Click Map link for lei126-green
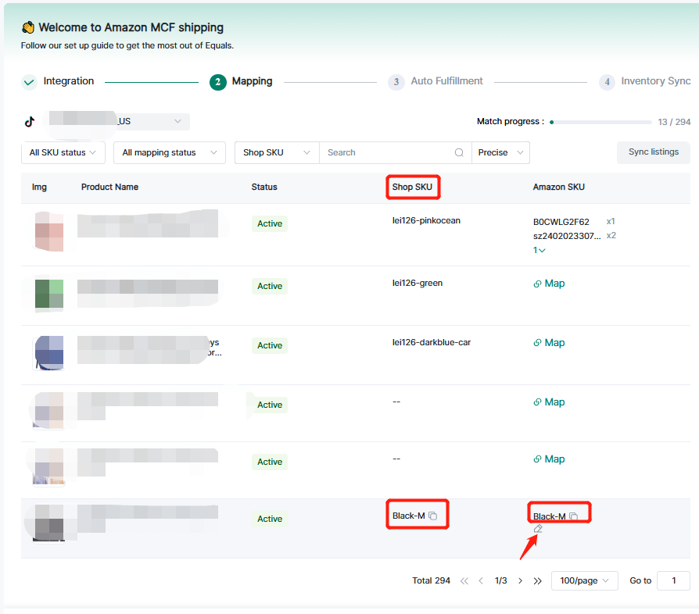699x614 pixels. pos(549,284)
